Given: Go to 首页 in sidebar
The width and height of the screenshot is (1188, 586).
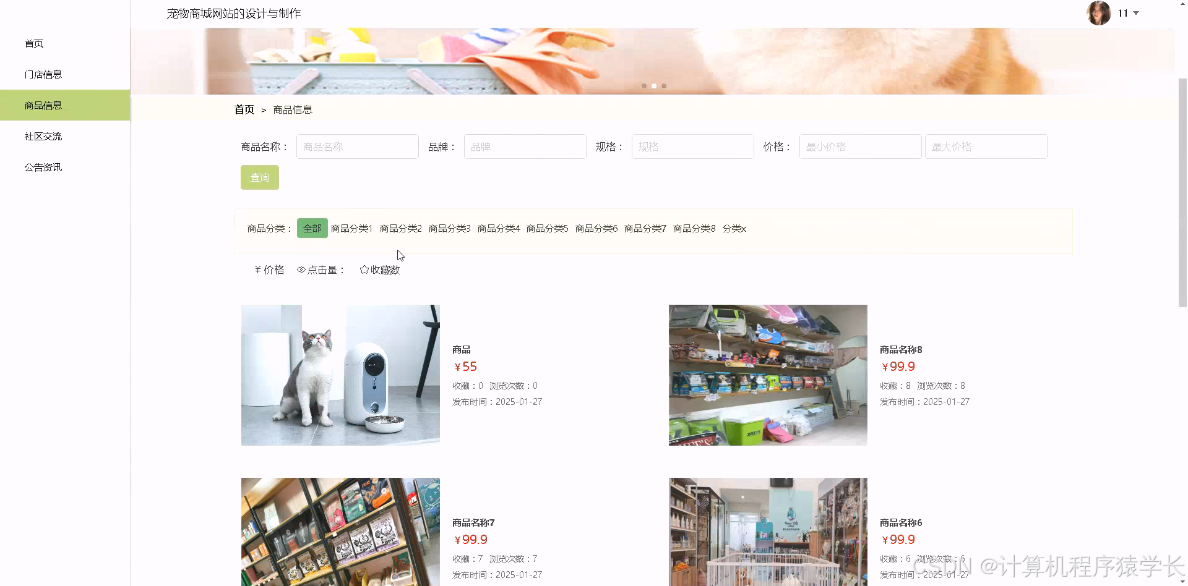Looking at the screenshot, I should [65, 43].
